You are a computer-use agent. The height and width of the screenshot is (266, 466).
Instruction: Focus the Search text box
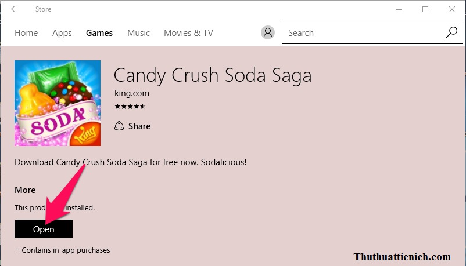point(363,33)
